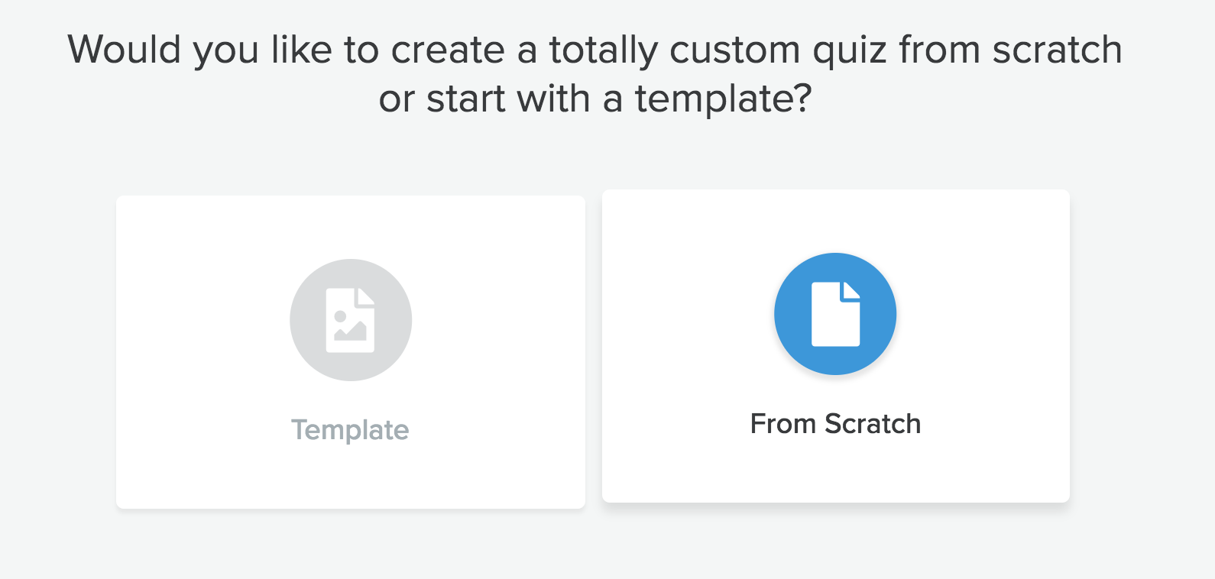Start a totally custom quiz from scratch
Screen dimensions: 1215x579
click(836, 346)
